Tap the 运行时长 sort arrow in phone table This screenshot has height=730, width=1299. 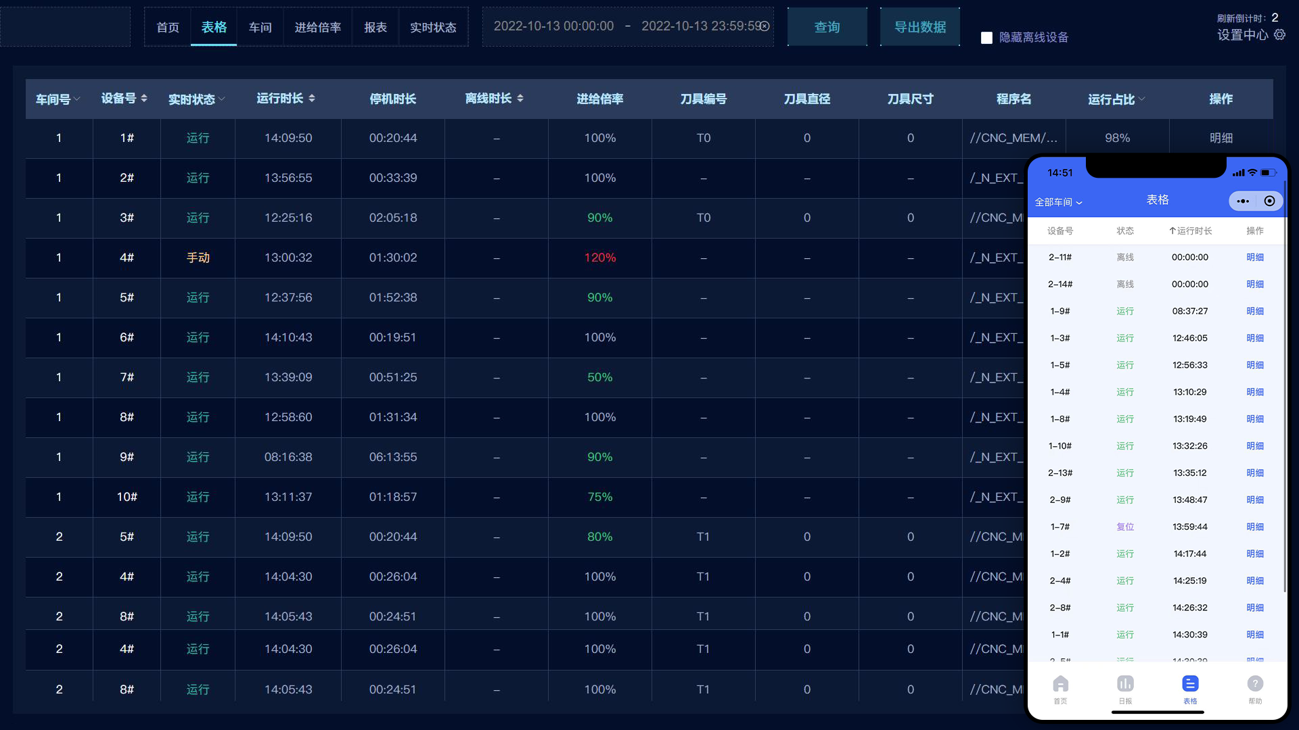(1172, 231)
